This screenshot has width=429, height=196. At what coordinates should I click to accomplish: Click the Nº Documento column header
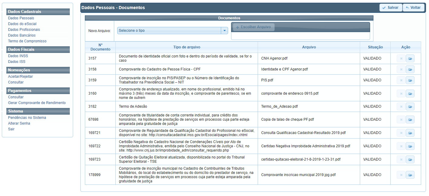(100, 47)
